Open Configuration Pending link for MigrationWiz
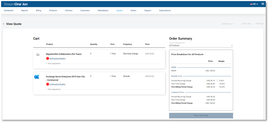 tap(57, 58)
